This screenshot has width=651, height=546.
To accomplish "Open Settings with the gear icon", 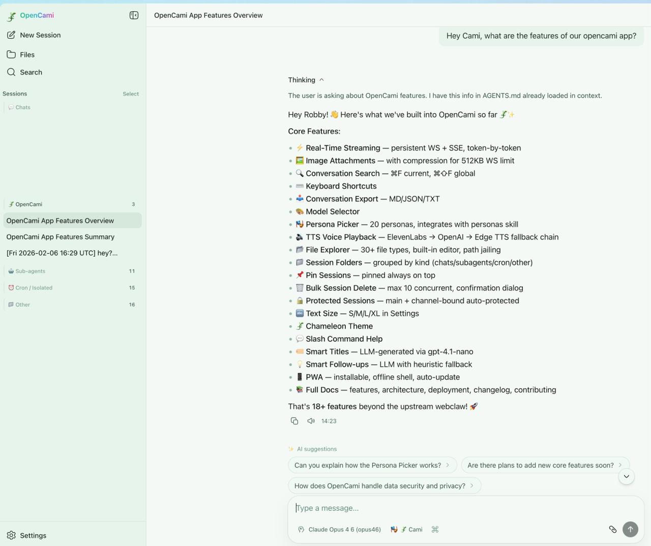I will click(11, 535).
